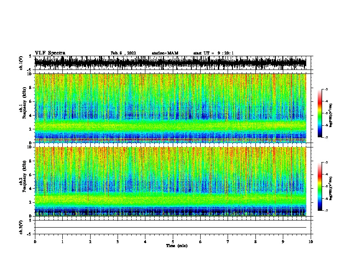Click the ch.2 "Frequency (kHz)" axis label
Viewport: 350px width, 271px height.
tap(24, 176)
